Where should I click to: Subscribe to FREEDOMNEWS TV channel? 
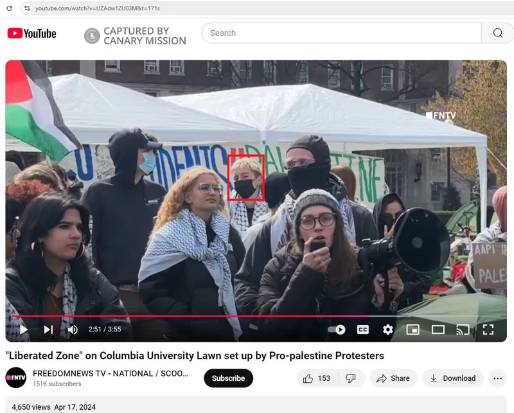[x=228, y=378]
